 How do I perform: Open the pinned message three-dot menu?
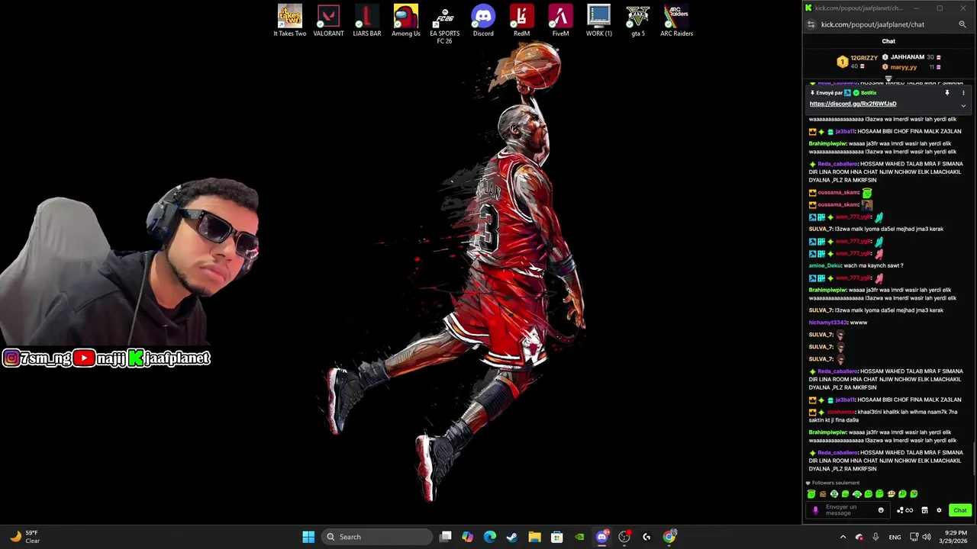(x=963, y=93)
